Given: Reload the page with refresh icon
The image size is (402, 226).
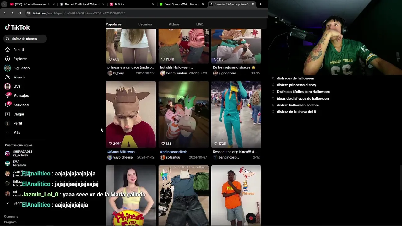Looking at the screenshot, I should (19, 13).
